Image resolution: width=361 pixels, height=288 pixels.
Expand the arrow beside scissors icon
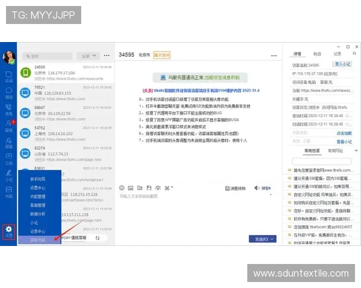click(x=171, y=187)
